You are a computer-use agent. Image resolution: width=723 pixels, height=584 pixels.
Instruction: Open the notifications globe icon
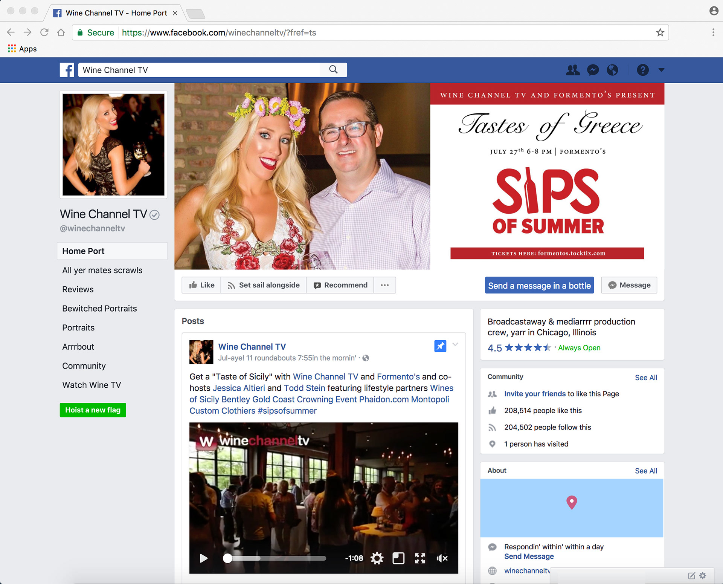(612, 70)
